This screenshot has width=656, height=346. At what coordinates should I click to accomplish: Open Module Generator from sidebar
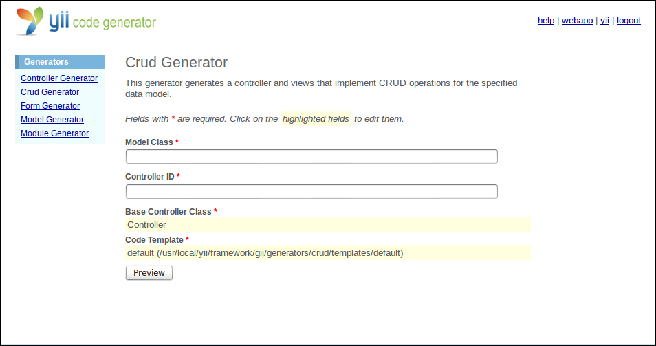pyautogui.click(x=55, y=133)
